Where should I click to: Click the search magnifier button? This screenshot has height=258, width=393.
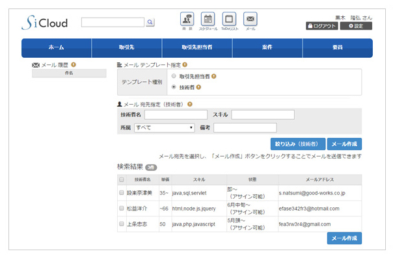[x=150, y=22]
